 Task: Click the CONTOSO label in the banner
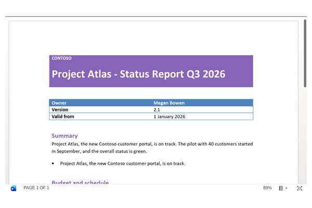pyautogui.click(x=61, y=58)
